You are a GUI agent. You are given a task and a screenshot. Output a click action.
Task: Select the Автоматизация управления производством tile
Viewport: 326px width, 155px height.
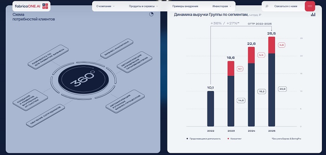[x=134, y=62]
